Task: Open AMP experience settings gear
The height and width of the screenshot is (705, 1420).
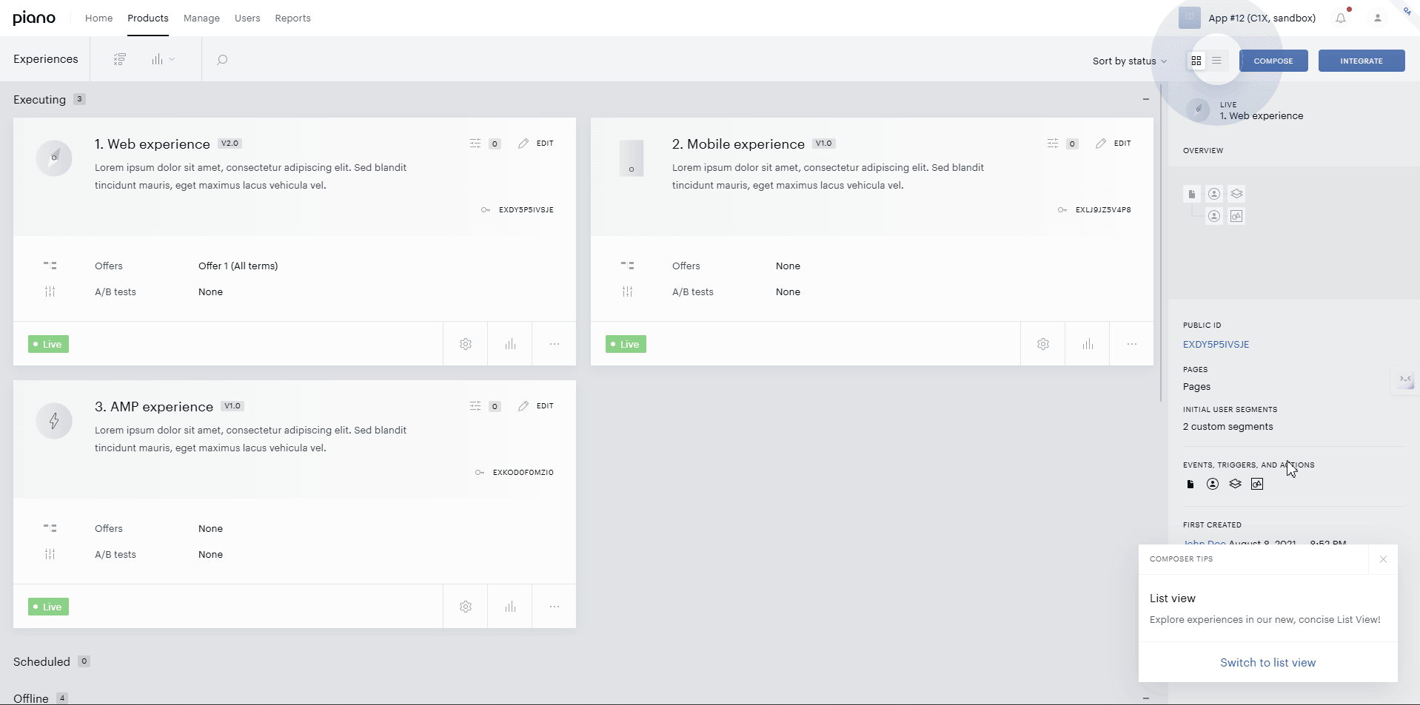Action: pos(466,607)
